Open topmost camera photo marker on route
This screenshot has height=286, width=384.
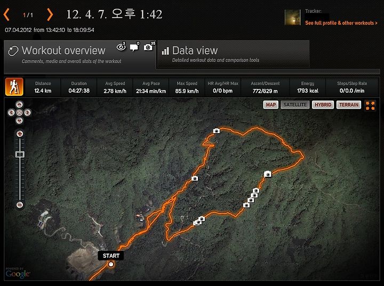click(216, 131)
